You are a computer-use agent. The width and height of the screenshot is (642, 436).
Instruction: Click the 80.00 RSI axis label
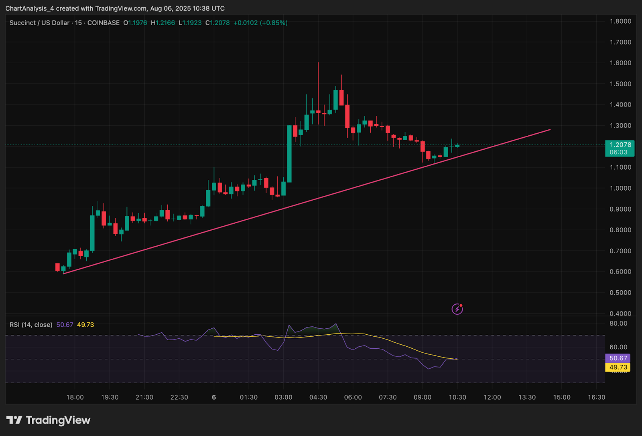tap(618, 323)
